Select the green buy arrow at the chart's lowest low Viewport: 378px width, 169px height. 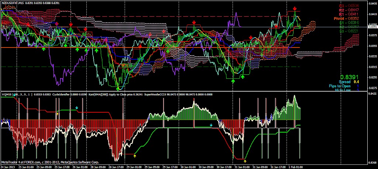click(118, 89)
